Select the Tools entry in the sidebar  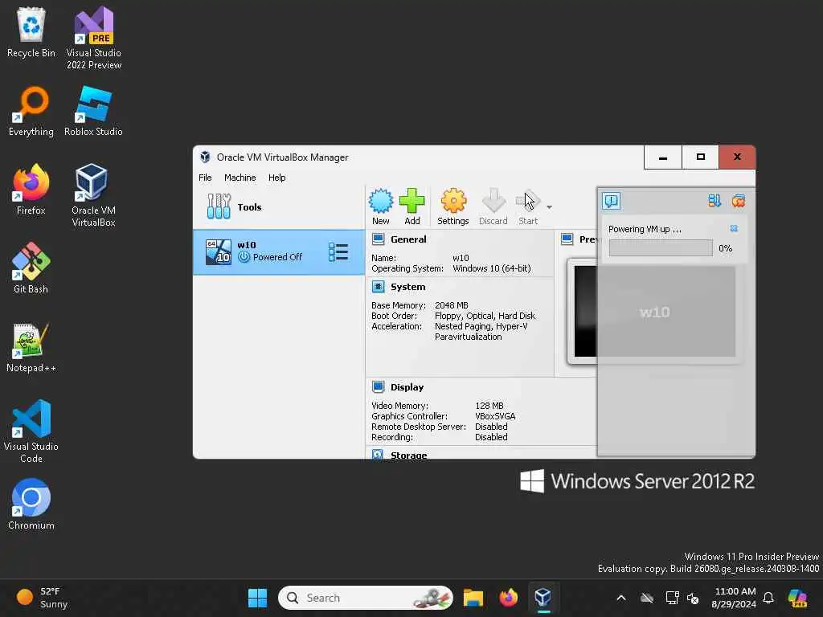tap(279, 206)
